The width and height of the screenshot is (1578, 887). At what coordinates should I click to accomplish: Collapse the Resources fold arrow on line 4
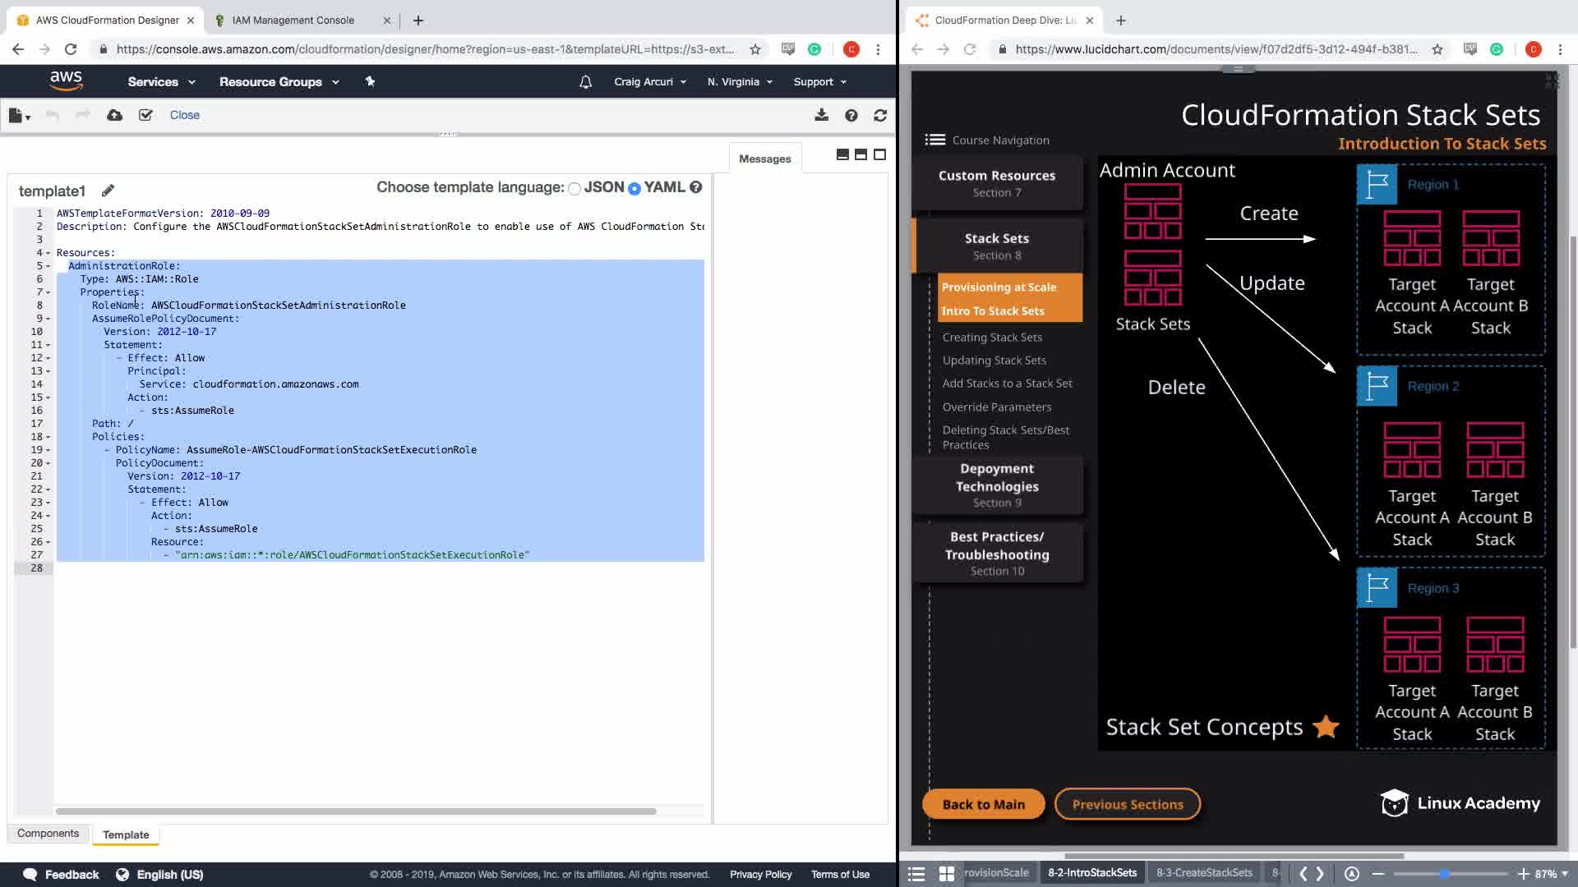48,253
